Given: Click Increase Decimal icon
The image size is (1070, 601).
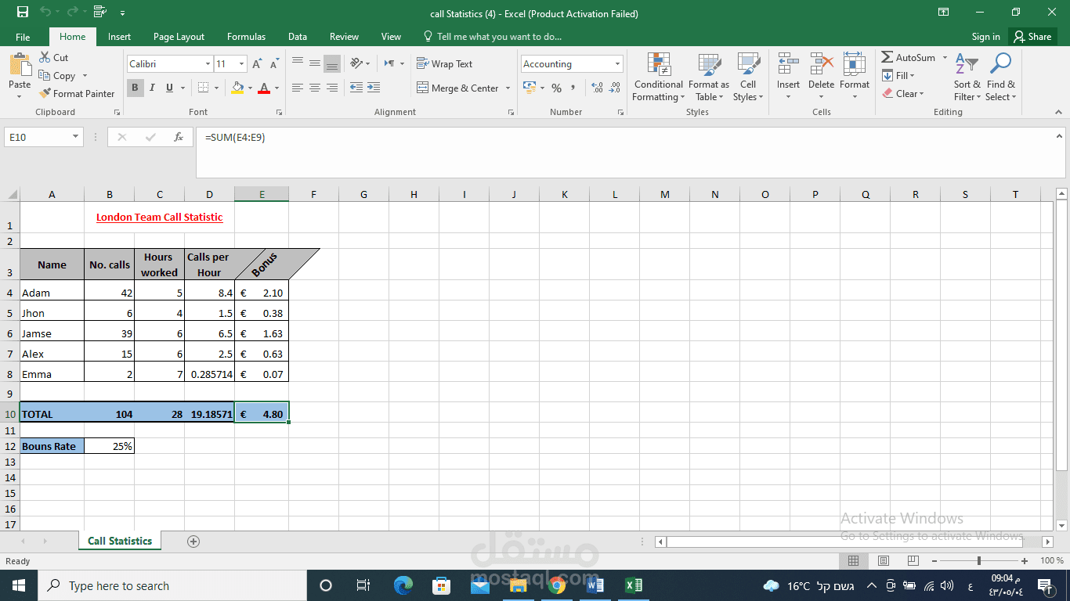Looking at the screenshot, I should pos(597,88).
